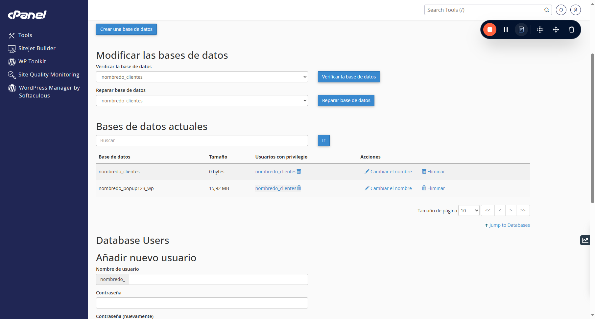Click Reparar base de datos button
The height and width of the screenshot is (319, 595).
coord(346,100)
